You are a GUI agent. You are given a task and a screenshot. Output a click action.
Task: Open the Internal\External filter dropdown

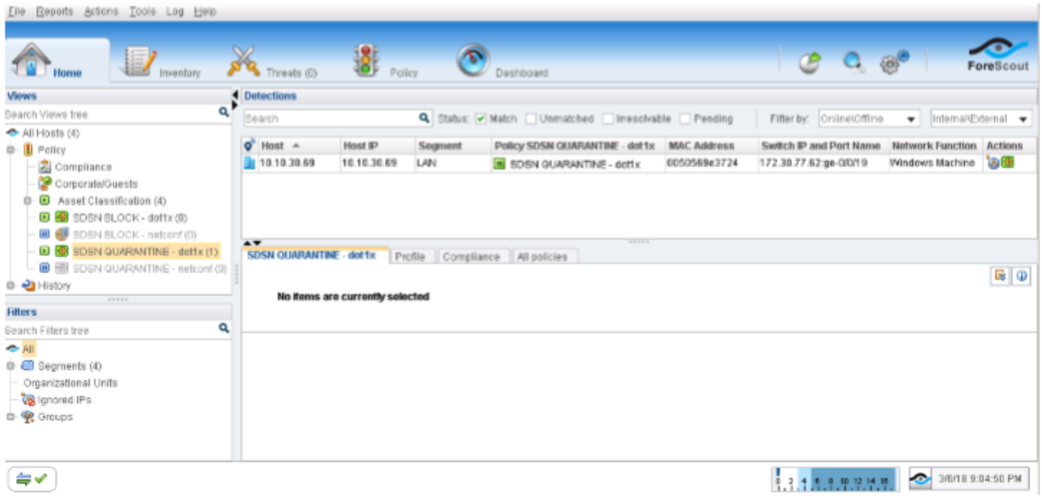pyautogui.click(x=980, y=119)
